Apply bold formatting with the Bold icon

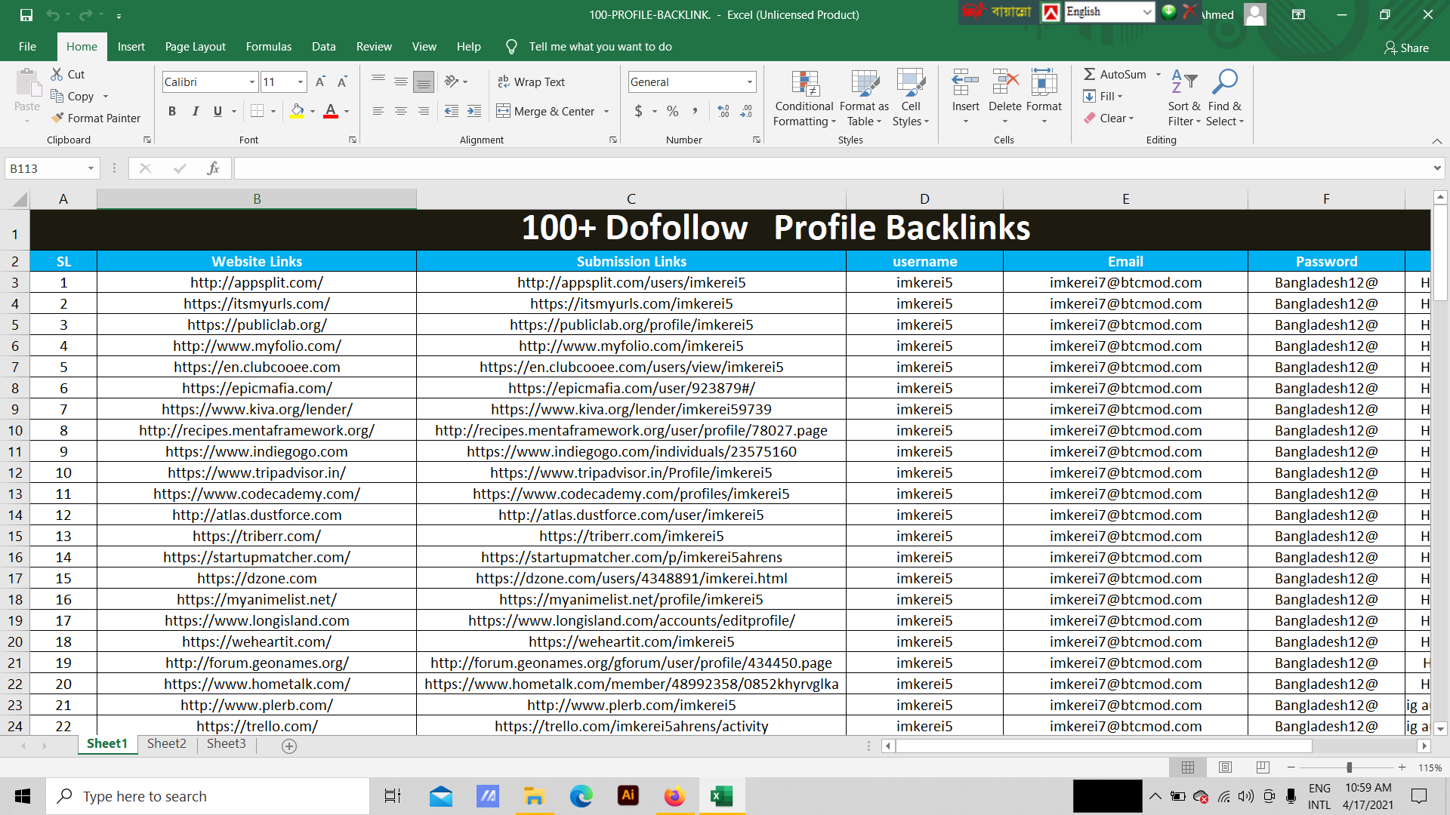(172, 111)
